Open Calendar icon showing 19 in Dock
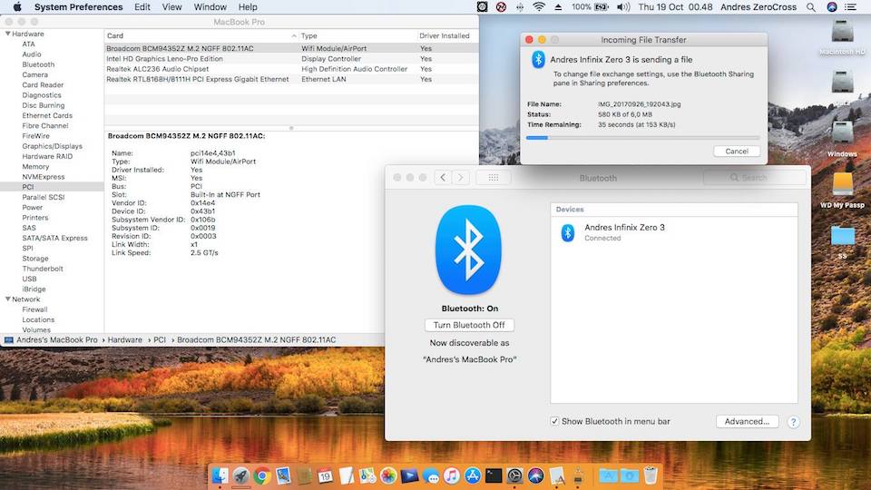Screen dimensions: 871x490 point(326,475)
